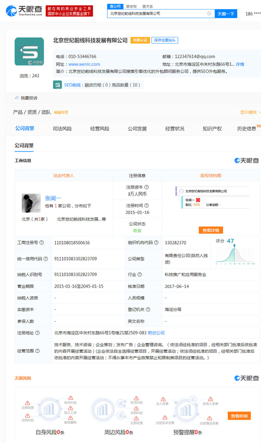Open 北京世纪前线科技发展...等 company link
Image resolution: width=261 pixels, height=443 pixels.
click(81, 219)
